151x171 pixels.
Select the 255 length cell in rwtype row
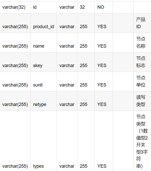(x=86, y=101)
